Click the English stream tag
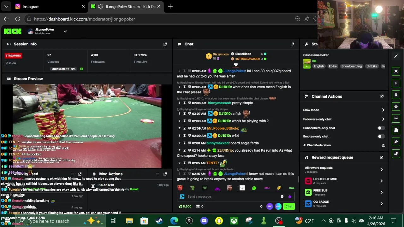404x227 pixels. coord(319,67)
